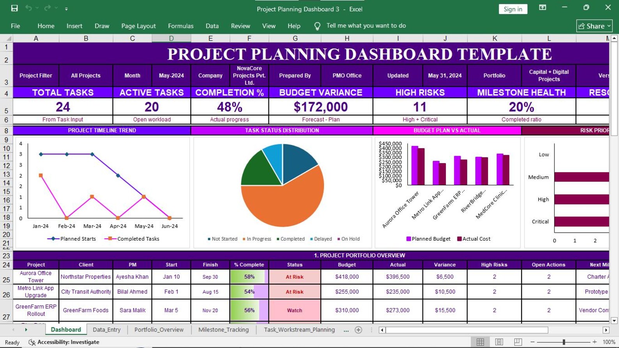Click the New sheet plus icon
The height and width of the screenshot is (348, 619).
coord(359,330)
